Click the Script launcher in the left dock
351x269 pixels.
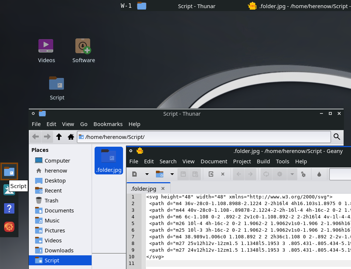[9, 171]
